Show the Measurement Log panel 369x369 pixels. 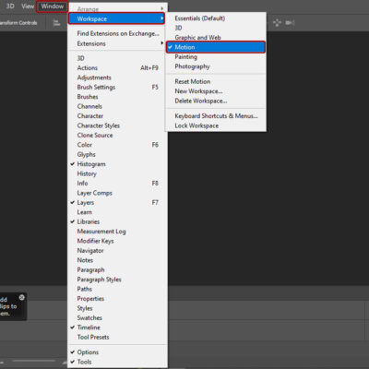[117, 232]
